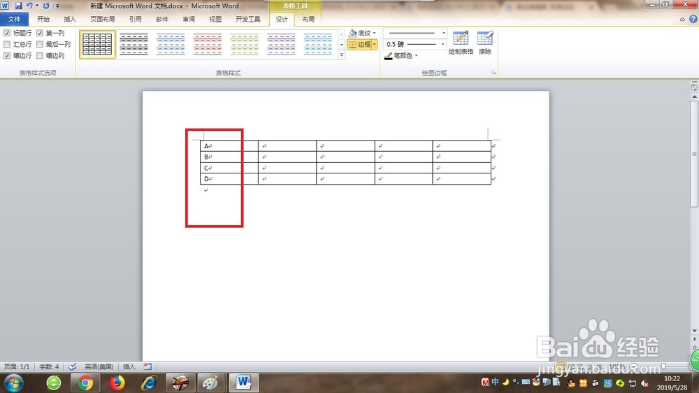Minimize the ribbon with the caret icon
This screenshot has width=699, height=393.
[682, 19]
